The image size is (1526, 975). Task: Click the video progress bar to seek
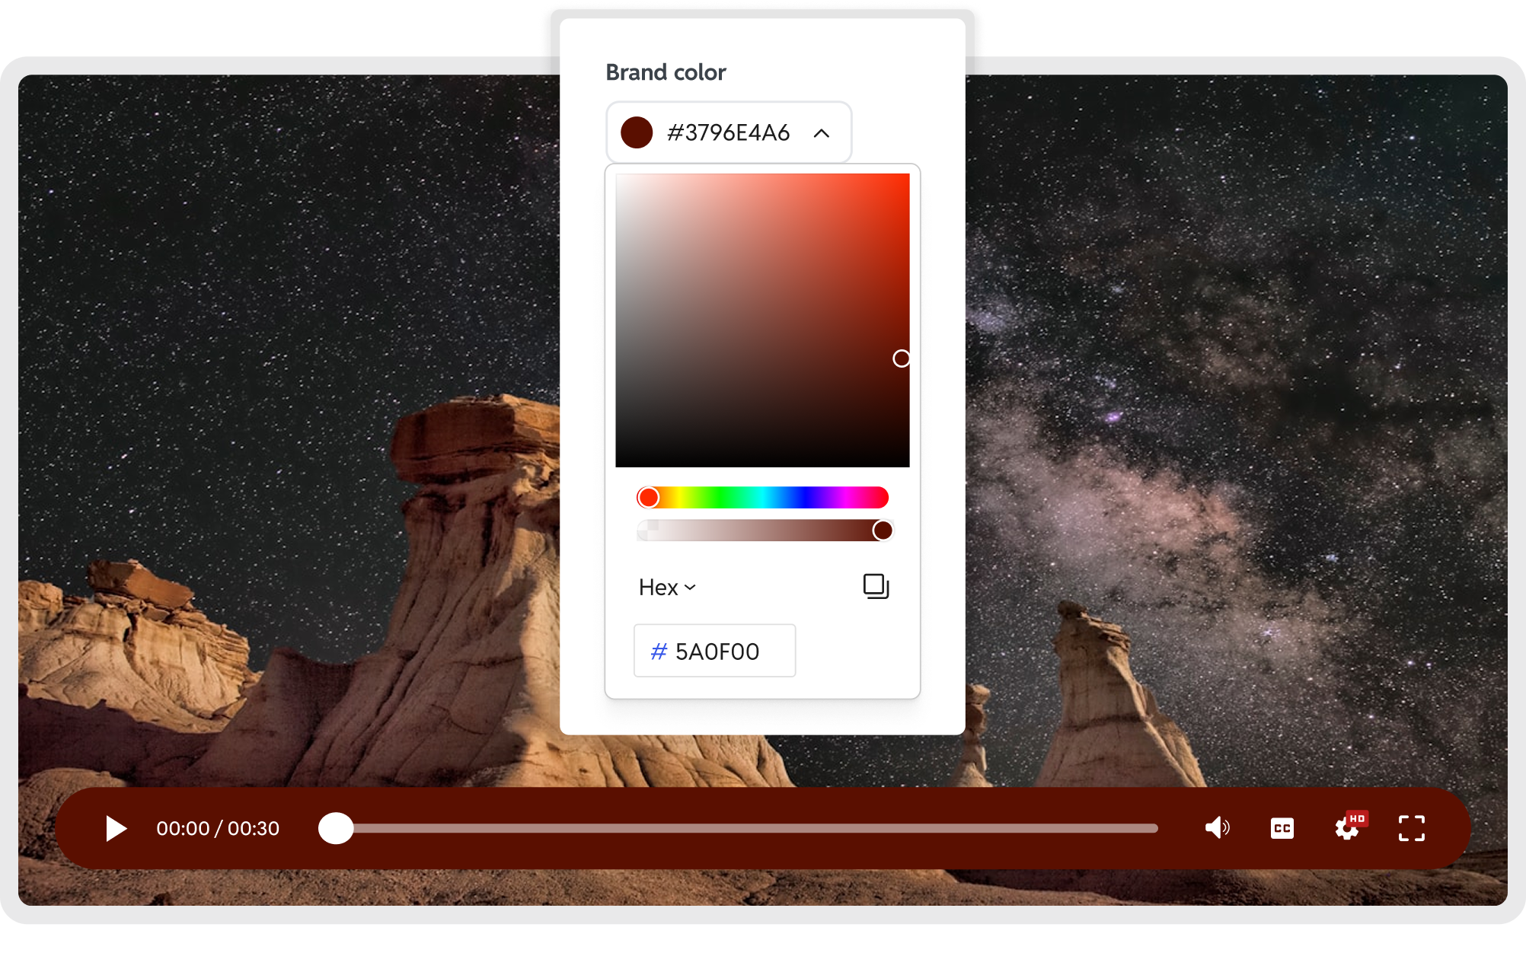tap(746, 828)
